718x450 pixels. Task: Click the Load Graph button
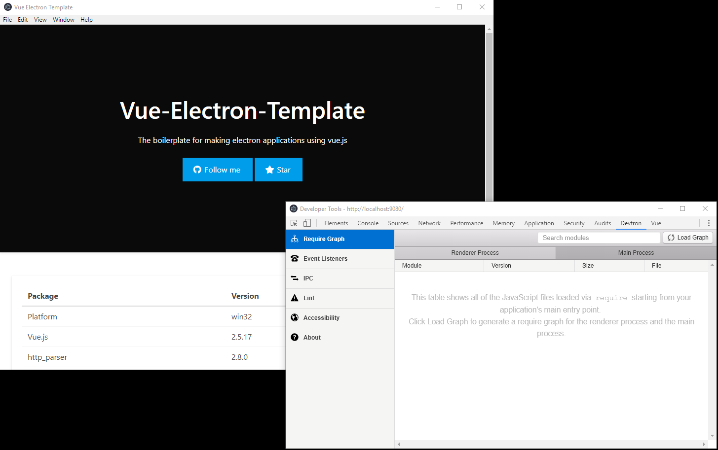click(688, 238)
